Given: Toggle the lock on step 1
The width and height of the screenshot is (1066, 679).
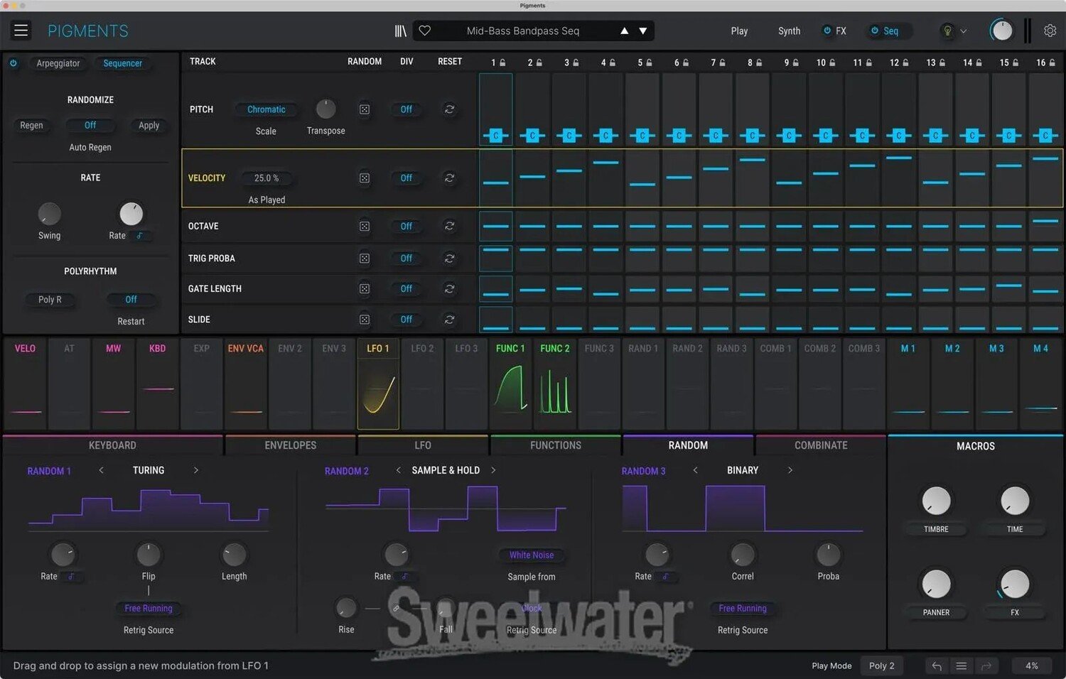Looking at the screenshot, I should point(503,63).
